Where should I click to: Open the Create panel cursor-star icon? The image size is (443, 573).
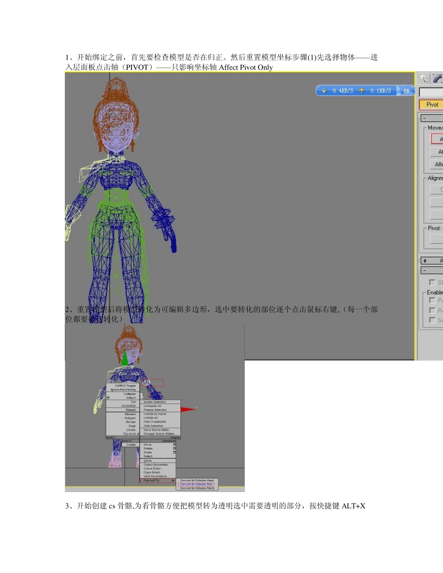(x=424, y=78)
